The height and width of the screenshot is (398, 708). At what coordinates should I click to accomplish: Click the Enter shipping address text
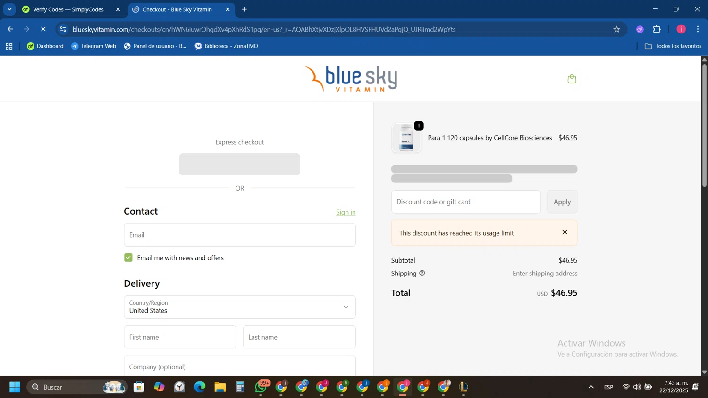(545, 273)
